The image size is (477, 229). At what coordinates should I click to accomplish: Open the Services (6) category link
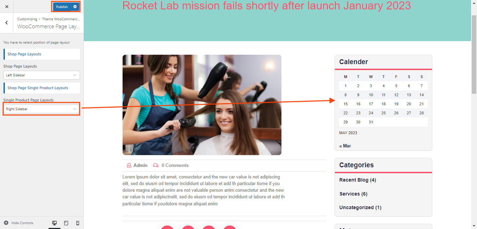click(353, 194)
